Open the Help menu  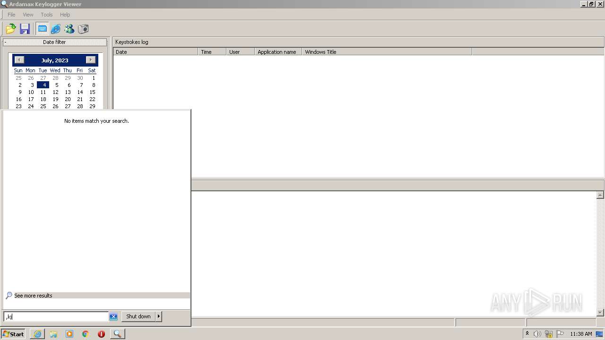coord(65,15)
